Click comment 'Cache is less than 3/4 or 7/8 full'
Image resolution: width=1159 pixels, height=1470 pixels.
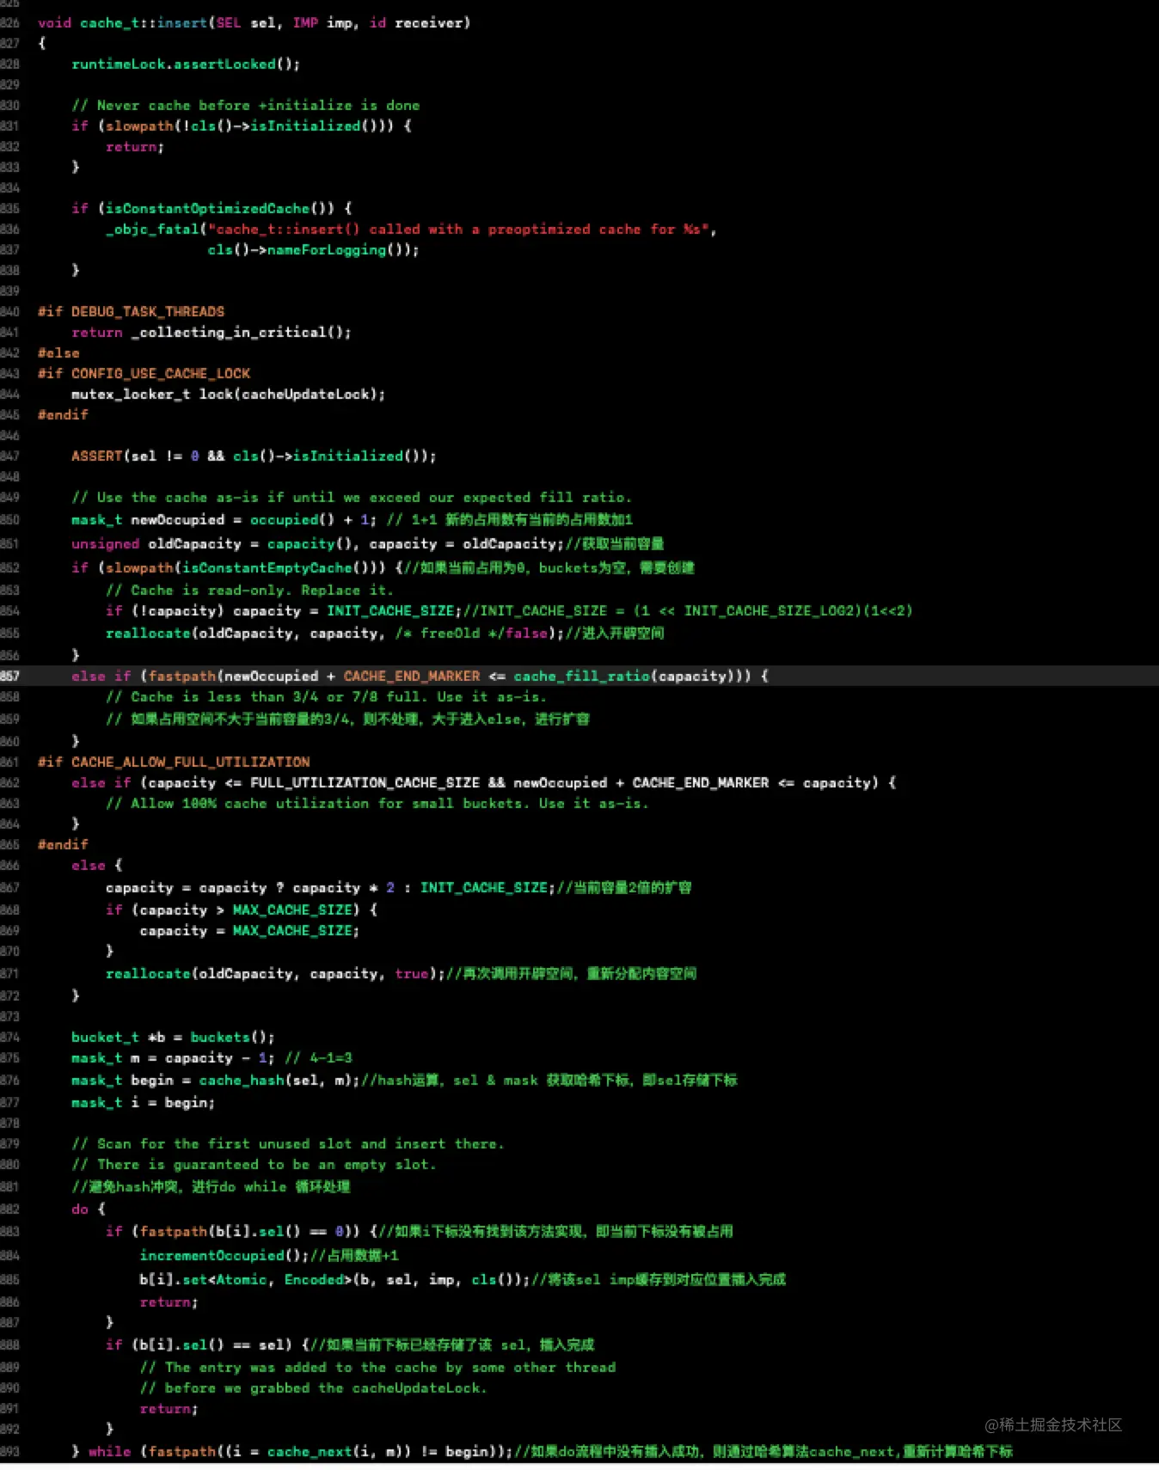tap(326, 696)
